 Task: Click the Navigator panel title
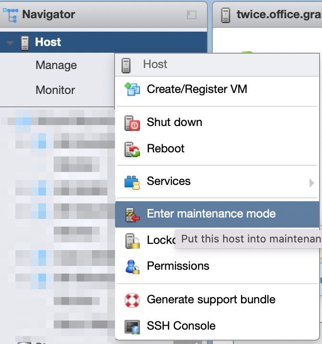click(49, 14)
